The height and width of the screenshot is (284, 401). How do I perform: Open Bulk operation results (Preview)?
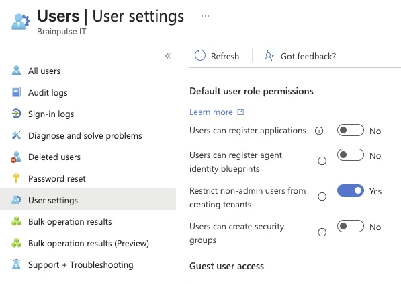[88, 243]
